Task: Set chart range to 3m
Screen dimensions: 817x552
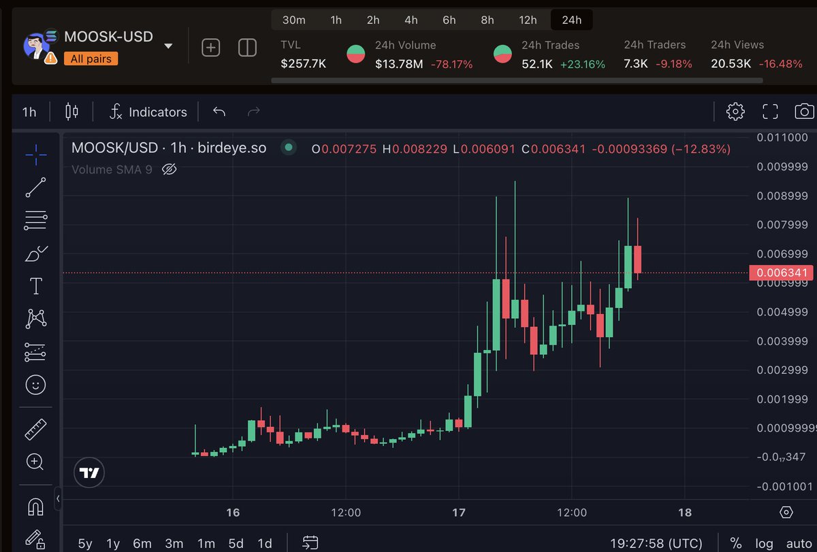Action: click(x=174, y=543)
